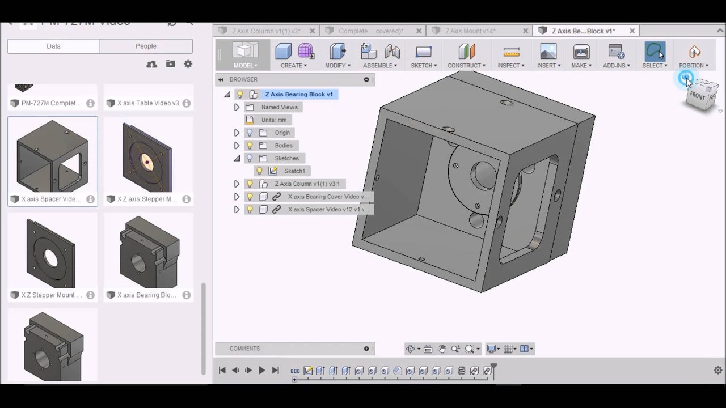Toggle visibility of Z Axis Column v1(1) v3:1

click(250, 184)
